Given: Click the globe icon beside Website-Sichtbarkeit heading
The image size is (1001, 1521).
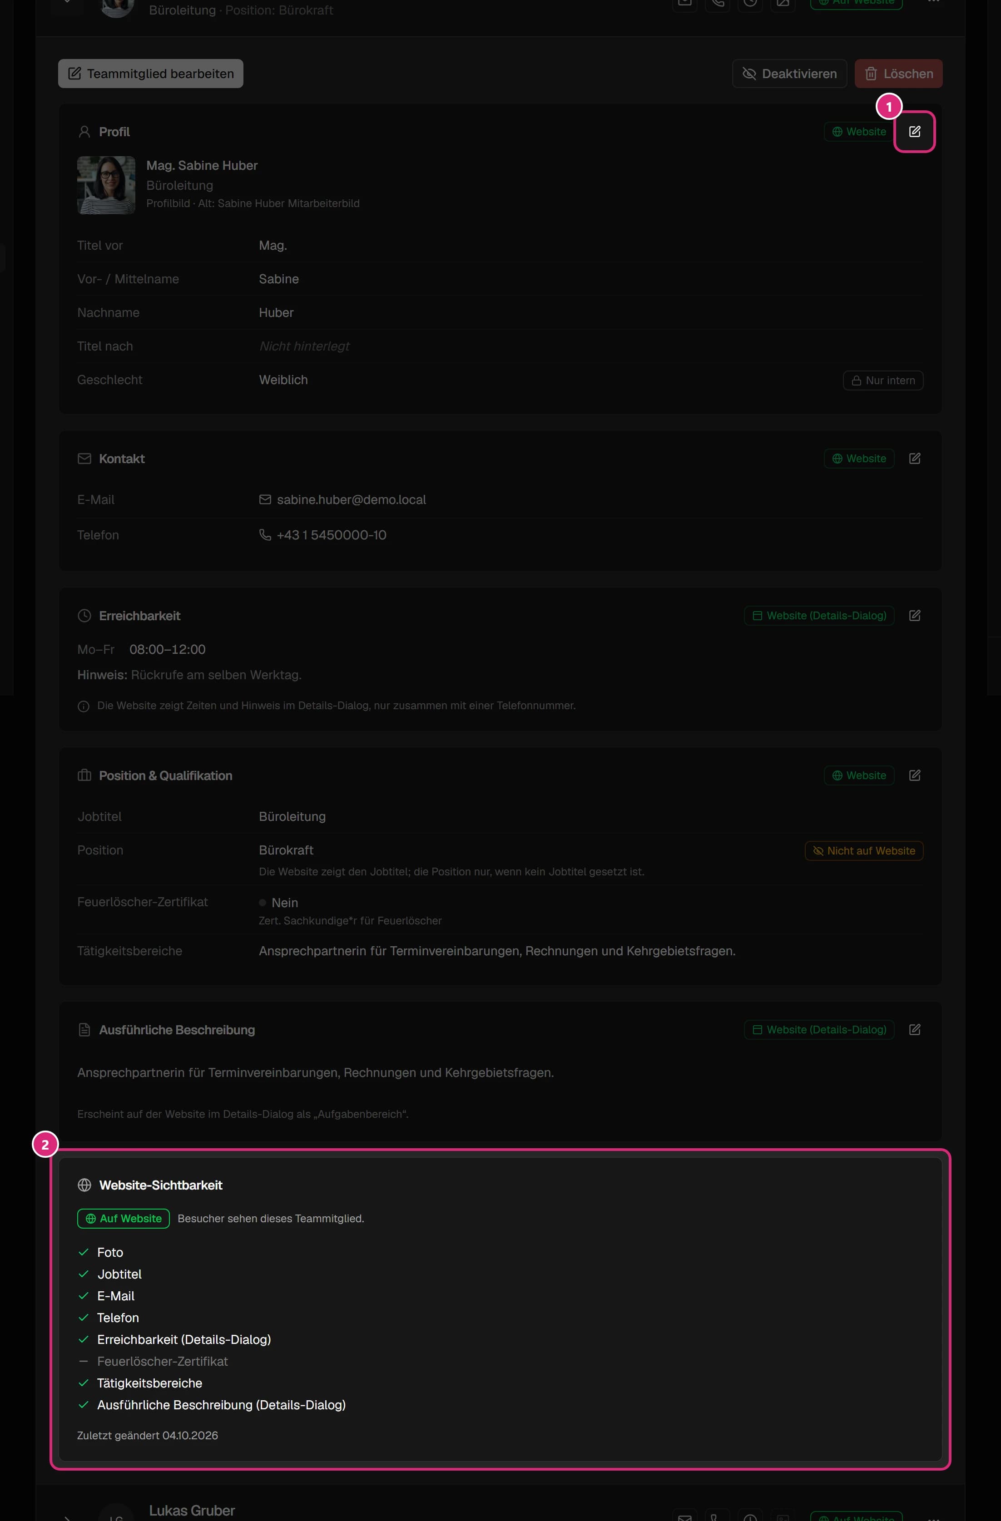Looking at the screenshot, I should pyautogui.click(x=84, y=1185).
